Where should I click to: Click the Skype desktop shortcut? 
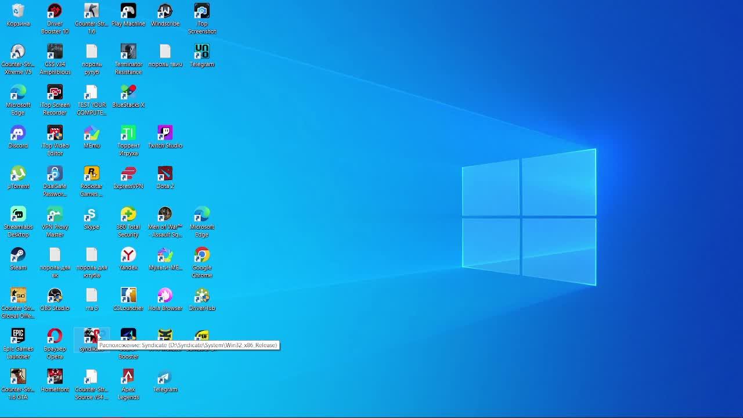tap(91, 219)
